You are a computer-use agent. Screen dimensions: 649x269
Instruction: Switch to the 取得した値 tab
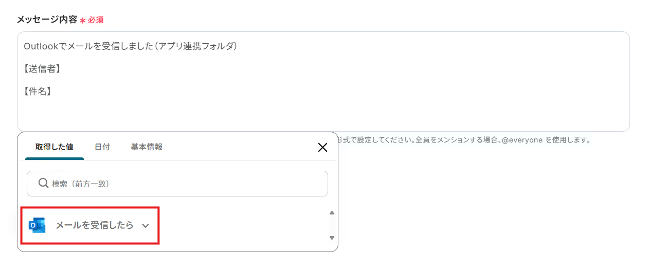click(x=54, y=147)
